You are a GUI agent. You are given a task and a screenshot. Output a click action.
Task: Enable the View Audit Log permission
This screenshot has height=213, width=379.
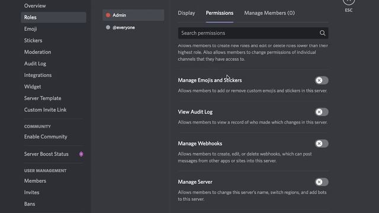tap(322, 112)
